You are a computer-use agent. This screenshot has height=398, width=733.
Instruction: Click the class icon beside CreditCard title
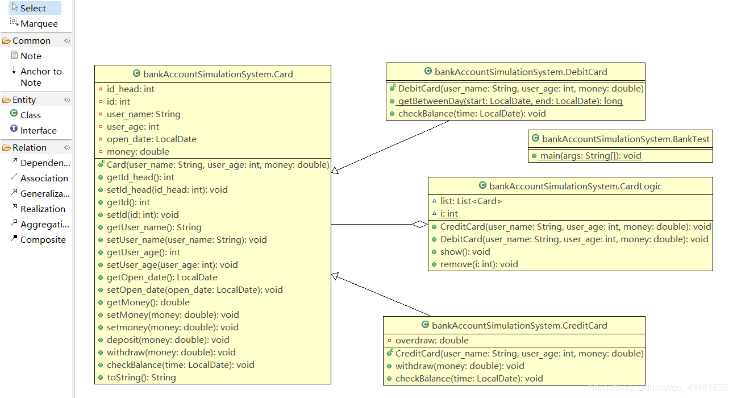click(425, 325)
